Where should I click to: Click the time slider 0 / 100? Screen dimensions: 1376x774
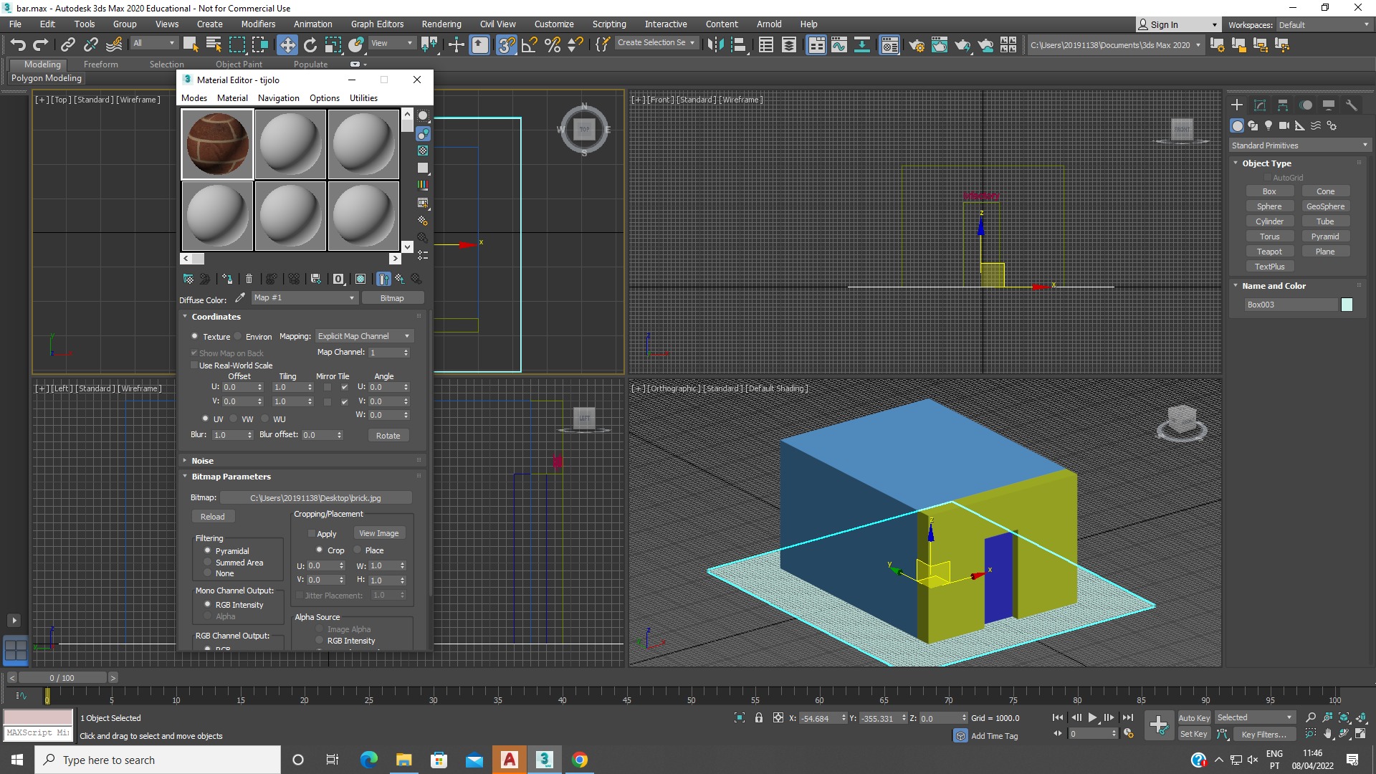click(x=62, y=677)
